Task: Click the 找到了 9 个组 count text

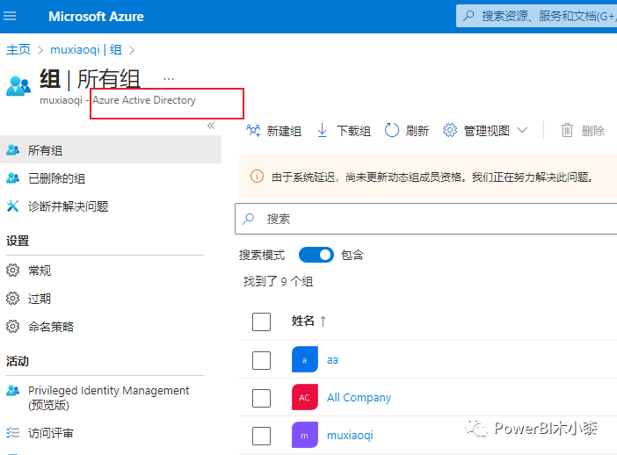Action: click(279, 282)
